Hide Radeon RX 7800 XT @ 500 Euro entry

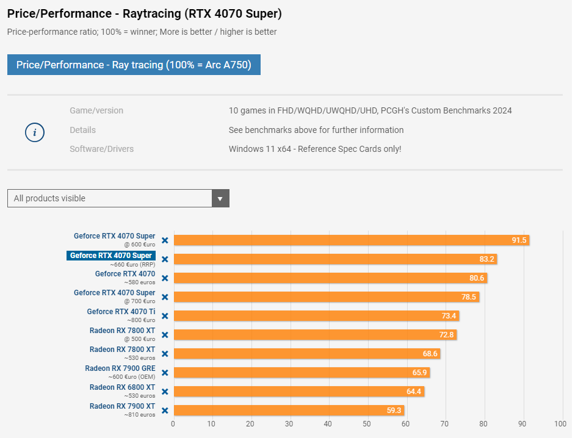click(165, 335)
